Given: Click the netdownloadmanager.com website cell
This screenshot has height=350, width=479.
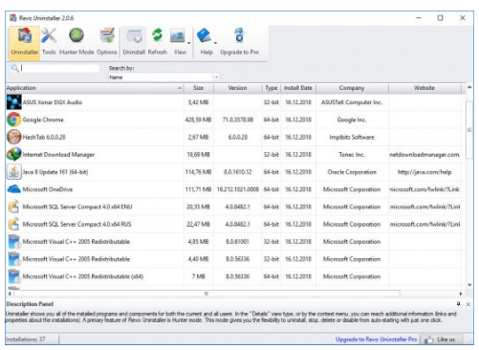Looking at the screenshot, I should pos(425,155).
